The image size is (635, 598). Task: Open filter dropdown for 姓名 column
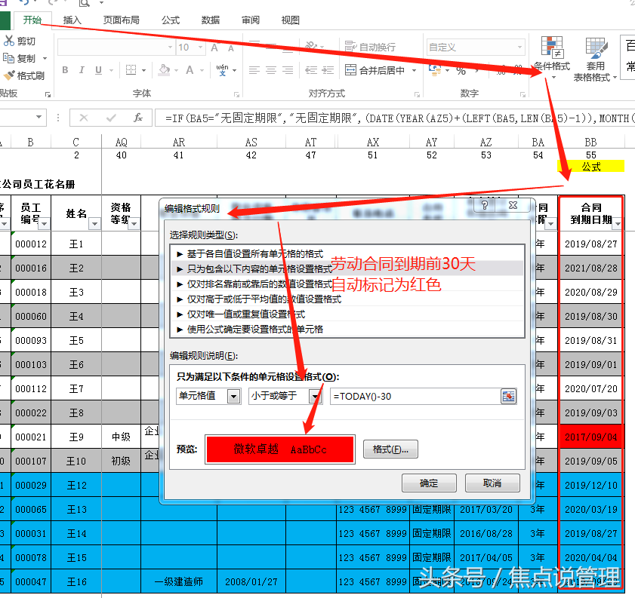point(95,223)
